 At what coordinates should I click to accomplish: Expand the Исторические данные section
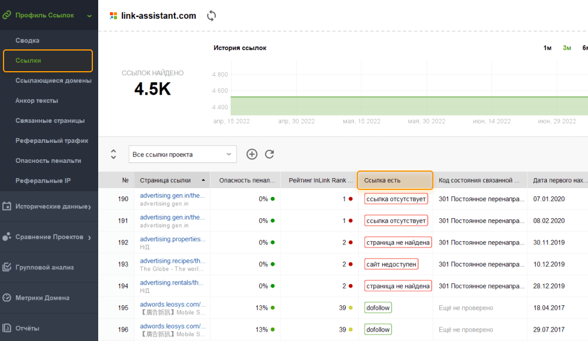coord(89,207)
